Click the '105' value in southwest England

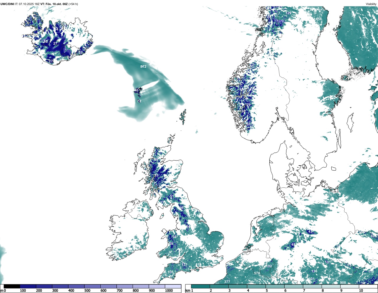(170, 272)
